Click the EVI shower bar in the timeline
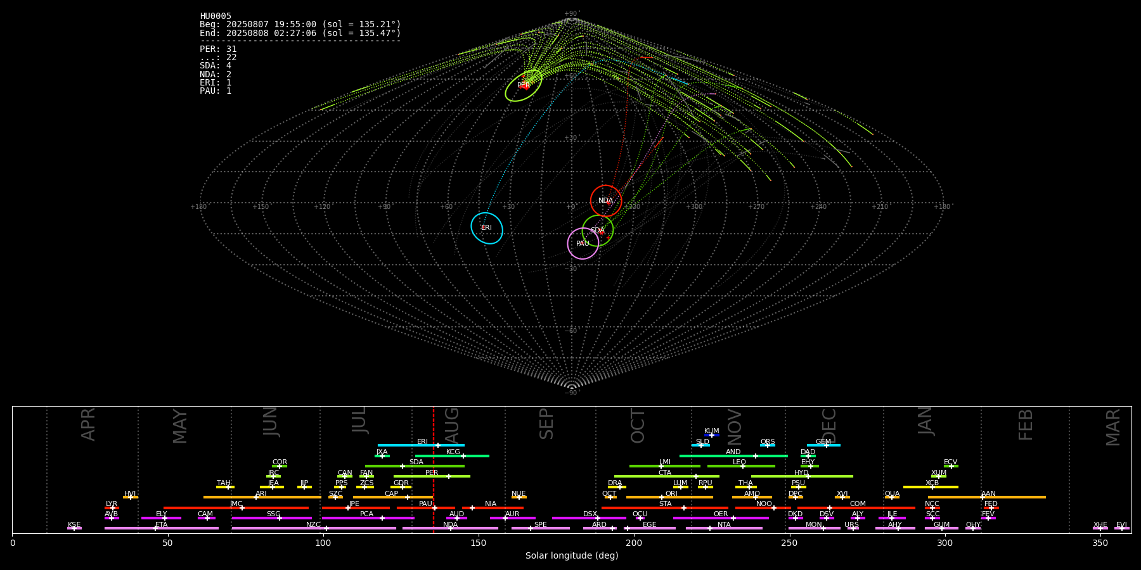This screenshot has width=1141, height=570. click(x=1122, y=528)
